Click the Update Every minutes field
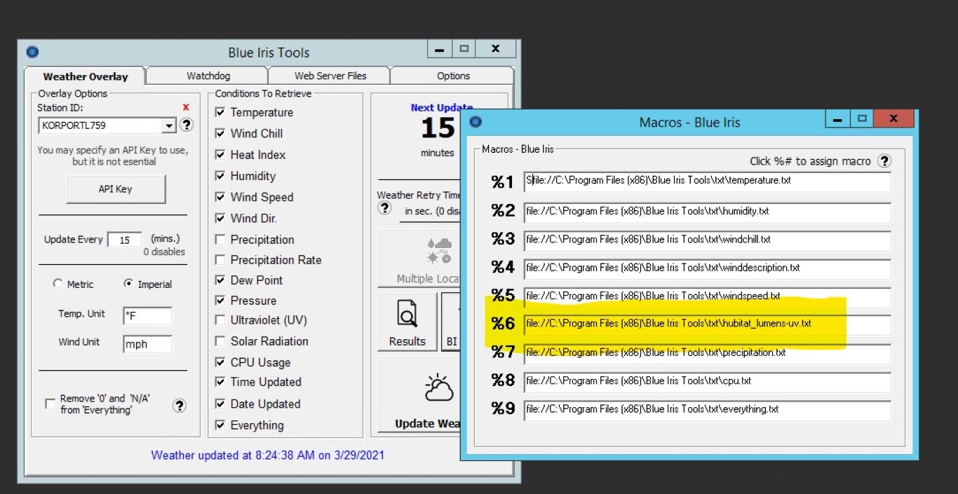The height and width of the screenshot is (494, 958). (x=125, y=240)
